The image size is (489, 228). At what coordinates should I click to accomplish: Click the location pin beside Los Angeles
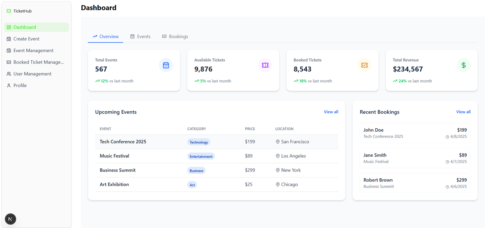tap(278, 156)
